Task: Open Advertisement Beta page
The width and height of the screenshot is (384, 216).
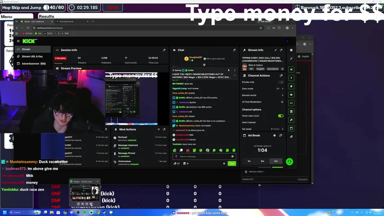Action: tap(33, 63)
